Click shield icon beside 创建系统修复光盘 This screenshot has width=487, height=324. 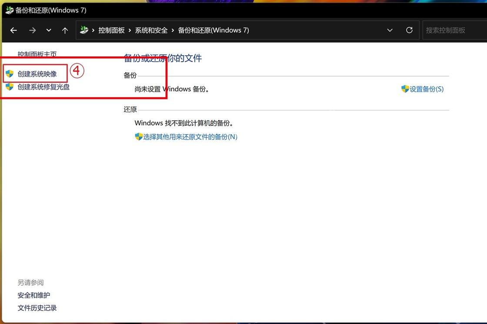[x=10, y=86]
